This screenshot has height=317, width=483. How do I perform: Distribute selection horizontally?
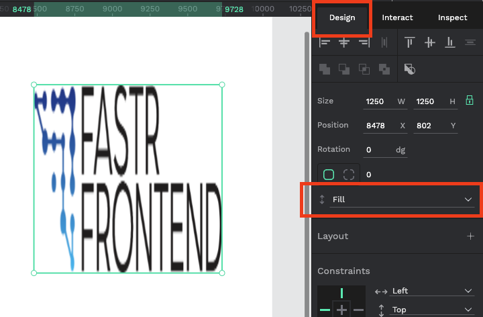click(x=384, y=42)
